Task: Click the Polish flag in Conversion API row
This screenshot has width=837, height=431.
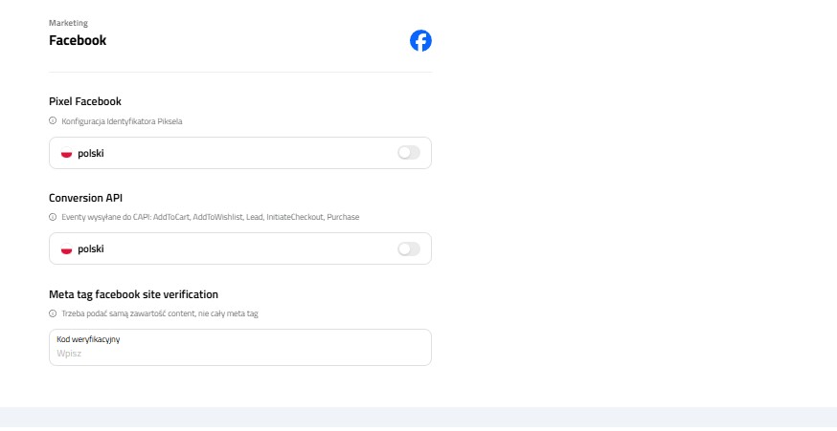Action: pos(67,249)
